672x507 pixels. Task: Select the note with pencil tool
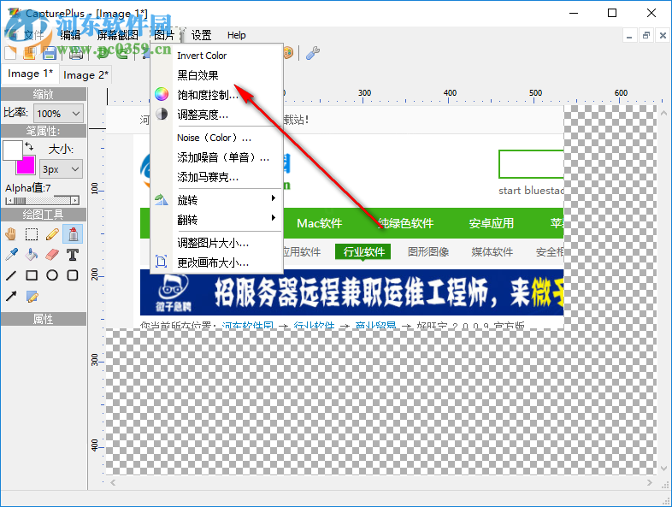pyautogui.click(x=32, y=296)
